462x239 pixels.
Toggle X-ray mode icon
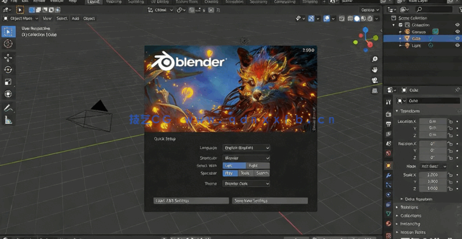click(342, 19)
